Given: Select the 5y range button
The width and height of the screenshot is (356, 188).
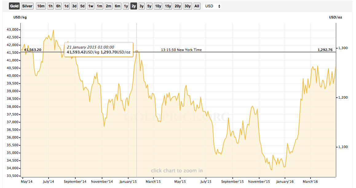Looking at the screenshot, I should point(149,6).
